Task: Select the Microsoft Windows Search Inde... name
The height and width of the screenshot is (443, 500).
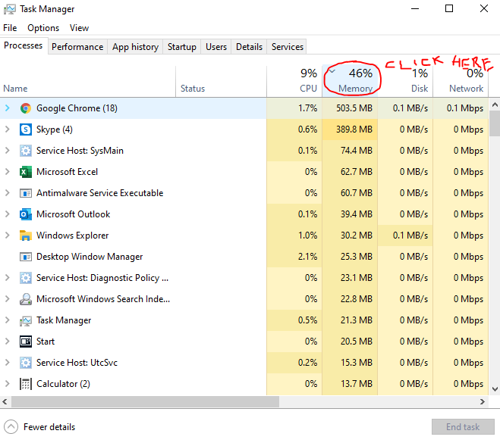Action: point(103,299)
